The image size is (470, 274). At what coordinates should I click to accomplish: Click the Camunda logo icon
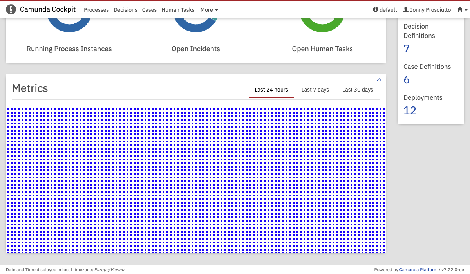point(11,9)
